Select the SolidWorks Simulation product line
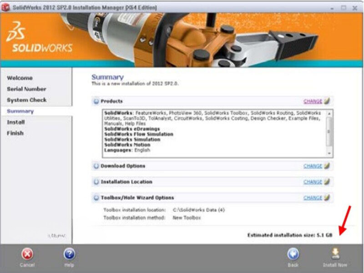 pos(132,140)
